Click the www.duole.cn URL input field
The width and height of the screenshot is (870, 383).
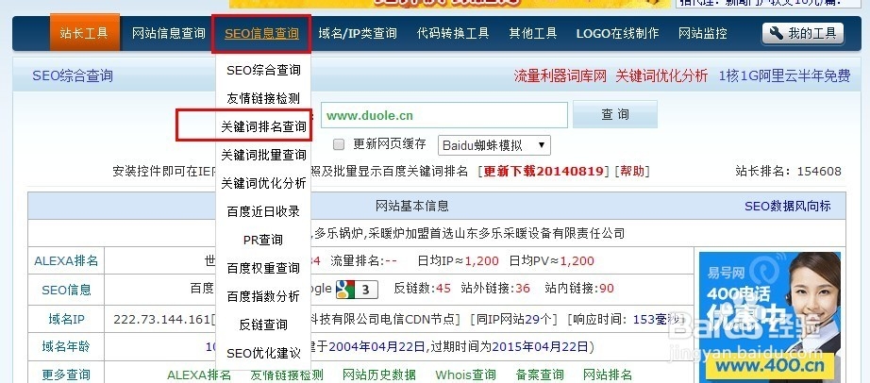pyautogui.click(x=443, y=115)
